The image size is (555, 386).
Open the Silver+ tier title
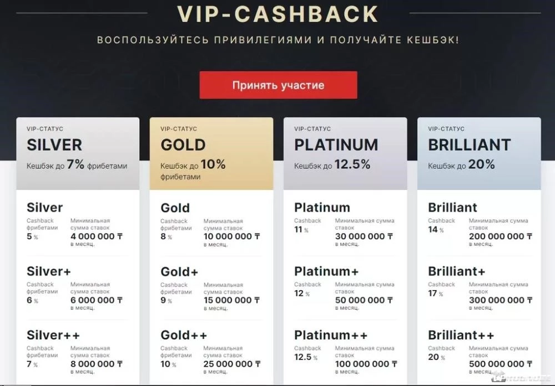[x=49, y=271]
